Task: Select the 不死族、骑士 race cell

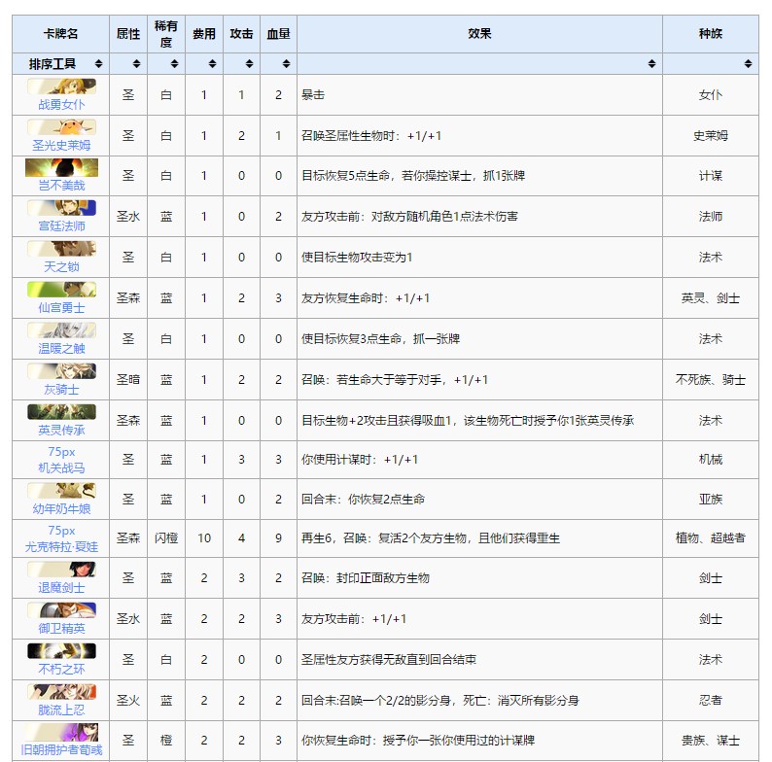Action: coord(711,379)
